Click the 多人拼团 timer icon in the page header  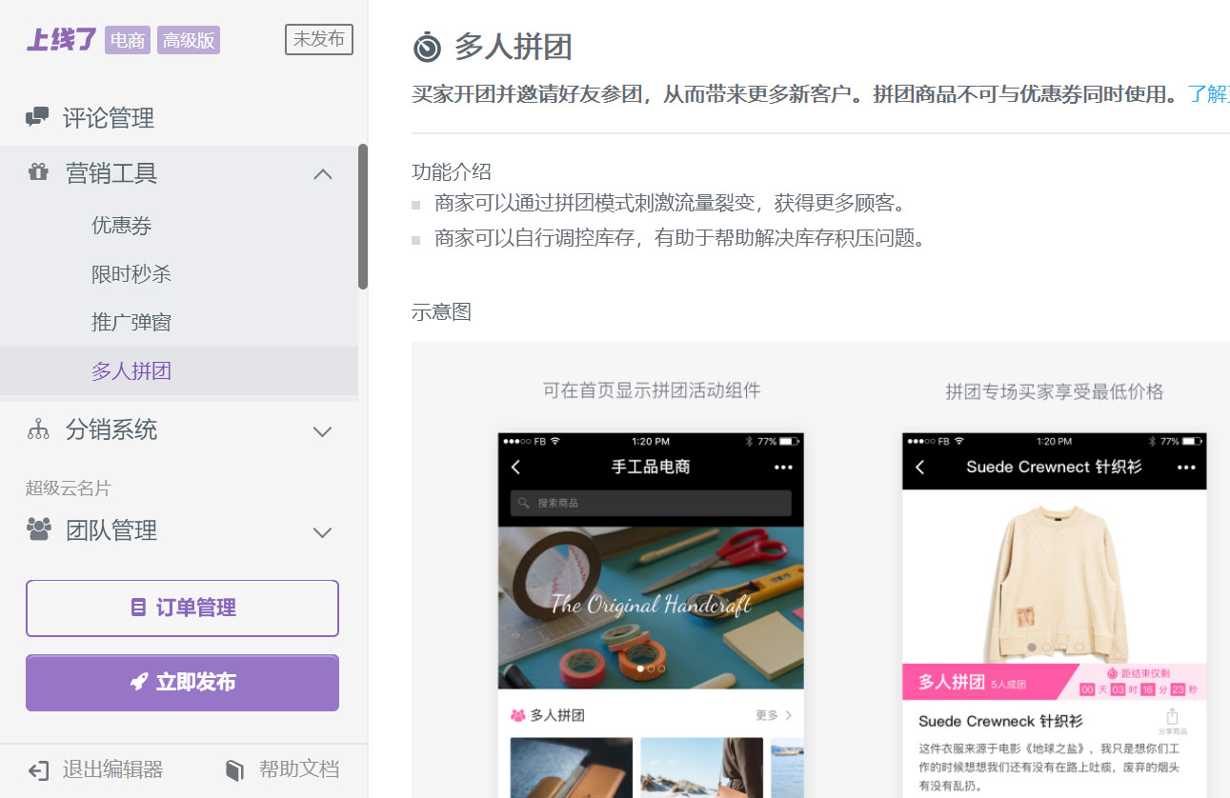tap(425, 44)
